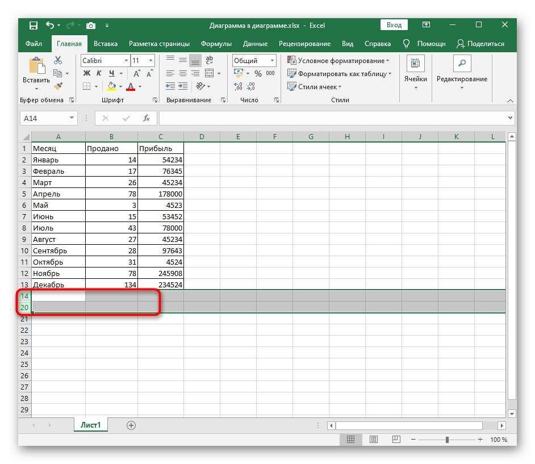
Task: Select the Format Painter brush icon
Action: 57,86
